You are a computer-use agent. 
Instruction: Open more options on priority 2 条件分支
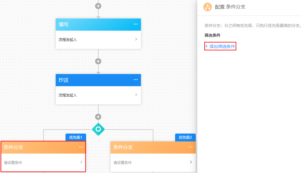[191, 147]
